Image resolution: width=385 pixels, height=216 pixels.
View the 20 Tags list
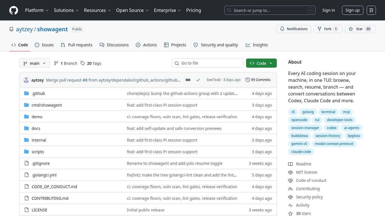[91, 63]
